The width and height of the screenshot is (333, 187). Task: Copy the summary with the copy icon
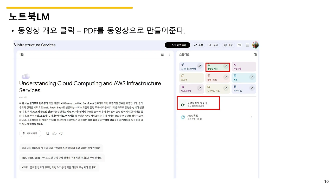(x=47, y=133)
